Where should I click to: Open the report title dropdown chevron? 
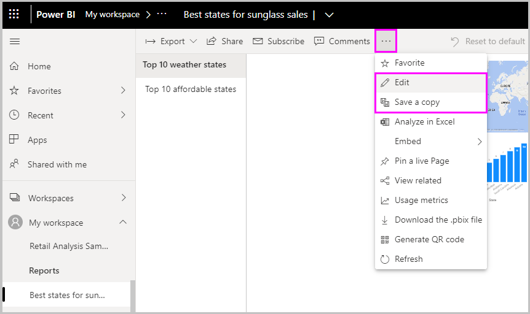(329, 15)
